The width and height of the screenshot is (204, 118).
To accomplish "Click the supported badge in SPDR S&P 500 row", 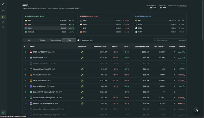I will [x=82, y=52].
